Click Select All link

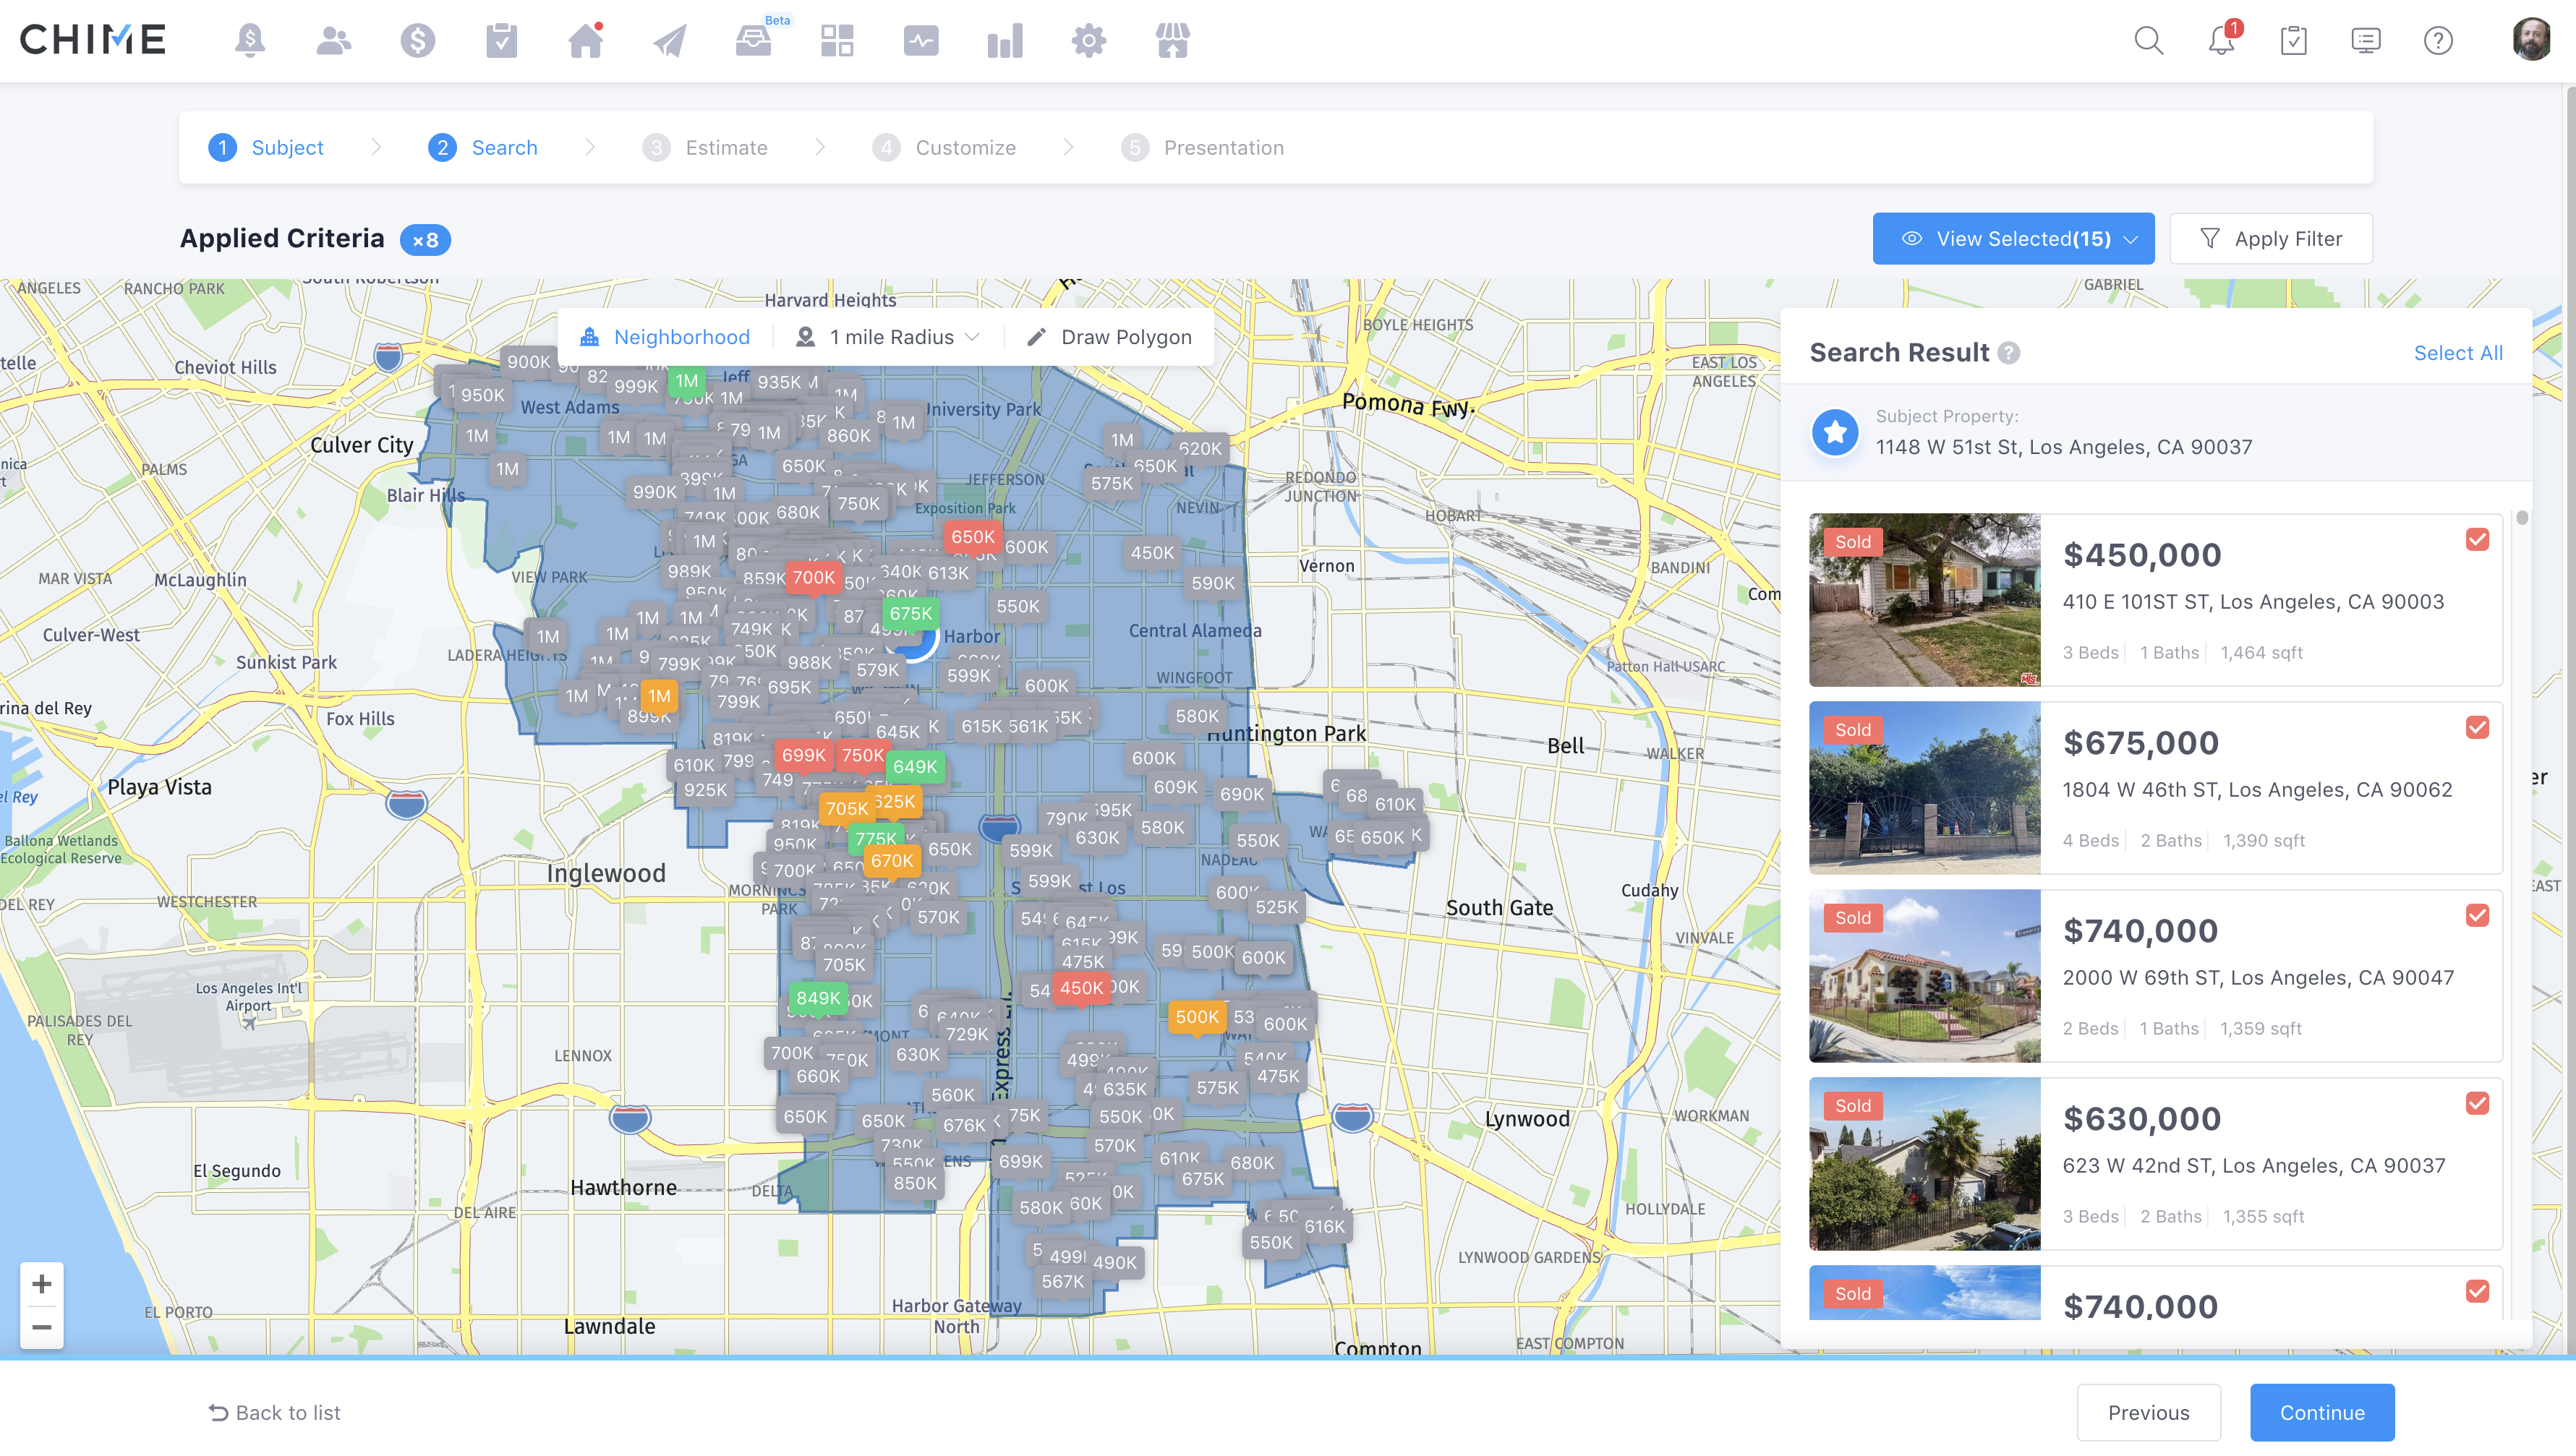point(2458,353)
